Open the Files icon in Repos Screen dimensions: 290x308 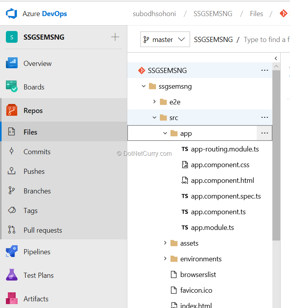[x=11, y=131]
